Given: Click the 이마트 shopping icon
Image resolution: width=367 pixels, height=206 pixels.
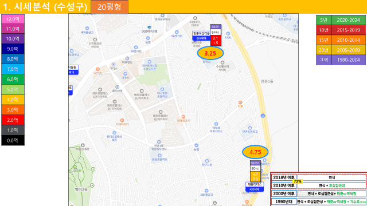Looking at the screenshot, I should (125, 74).
